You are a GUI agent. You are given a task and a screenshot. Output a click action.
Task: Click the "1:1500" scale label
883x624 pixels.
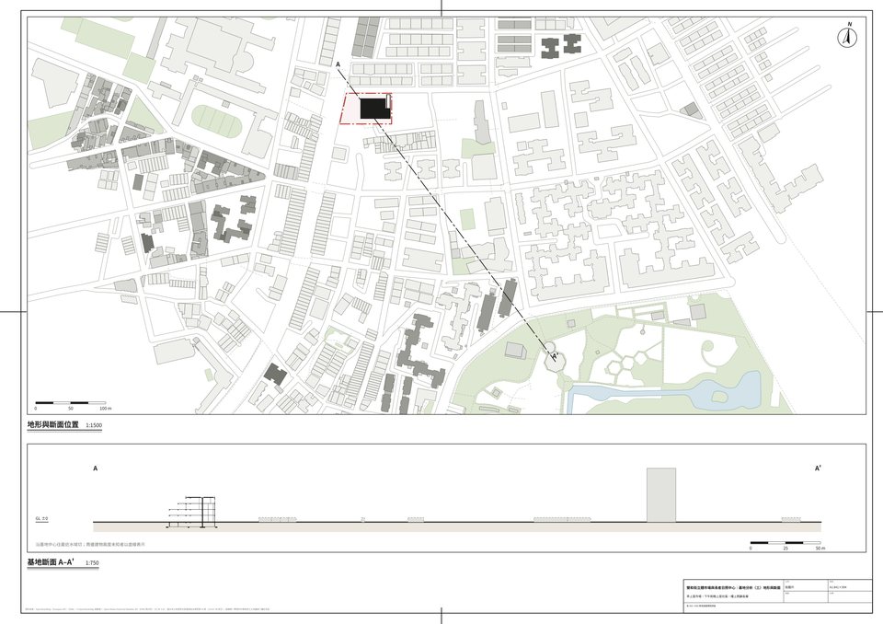coord(94,425)
